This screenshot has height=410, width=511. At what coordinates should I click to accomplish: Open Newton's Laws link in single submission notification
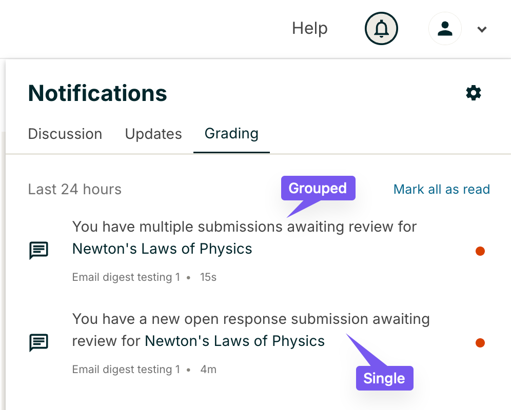click(x=234, y=341)
